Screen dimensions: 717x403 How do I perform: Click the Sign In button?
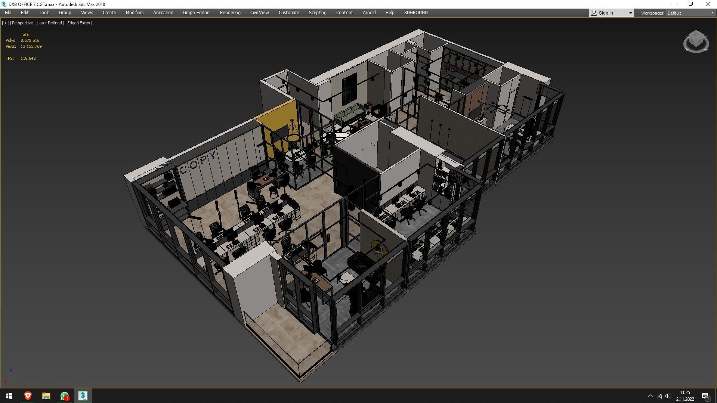(x=608, y=13)
